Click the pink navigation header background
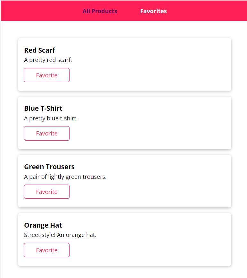Screen dimensions: 247x278 (x=203, y=11)
